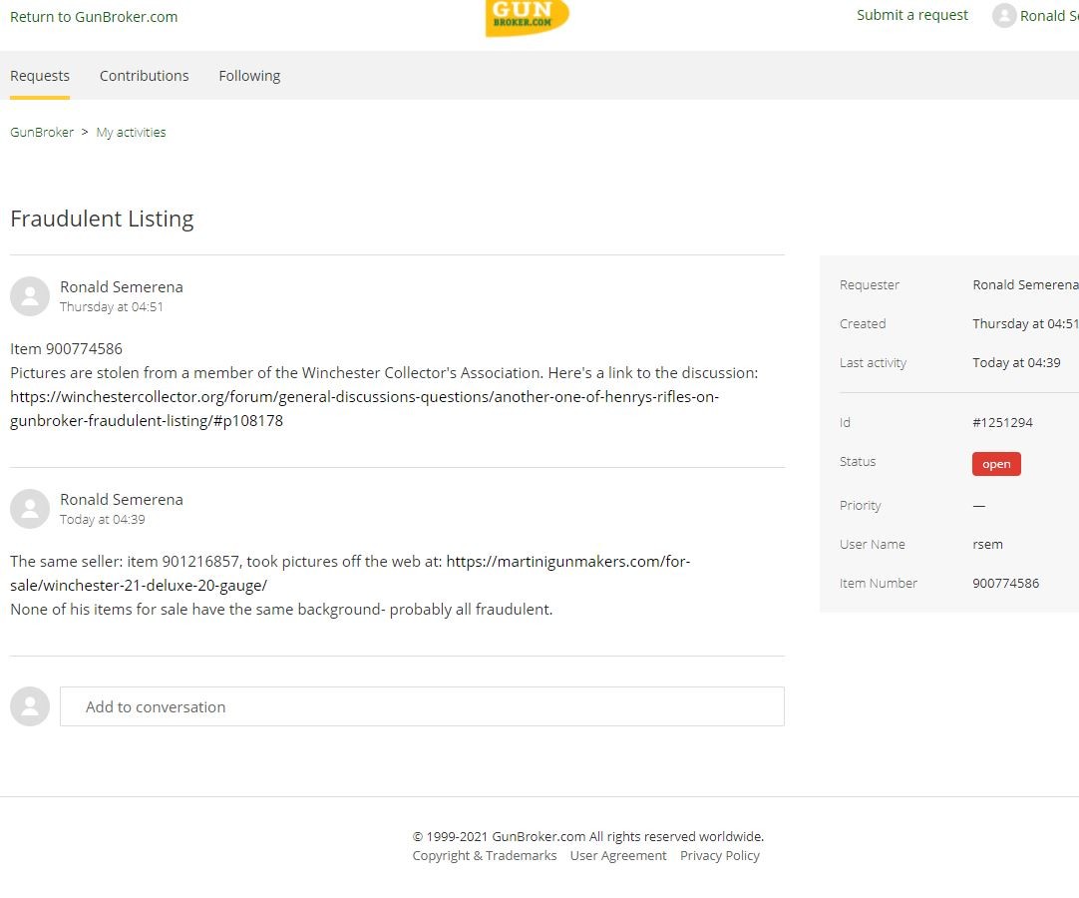This screenshot has width=1079, height=898.
Task: Click the profile avatar icon in top right
Action: (x=1003, y=16)
